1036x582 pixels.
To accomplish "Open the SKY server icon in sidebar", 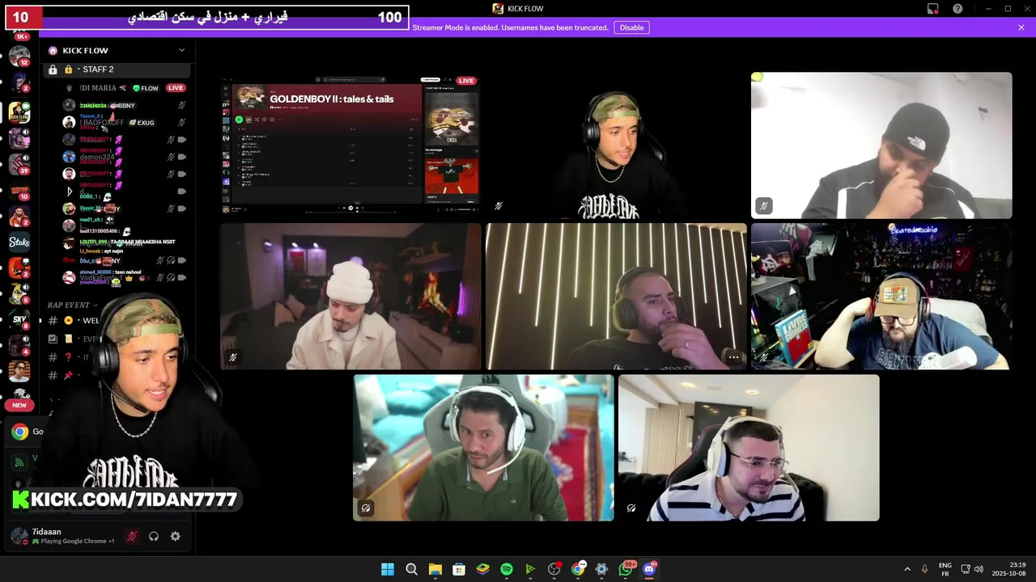I will [19, 319].
